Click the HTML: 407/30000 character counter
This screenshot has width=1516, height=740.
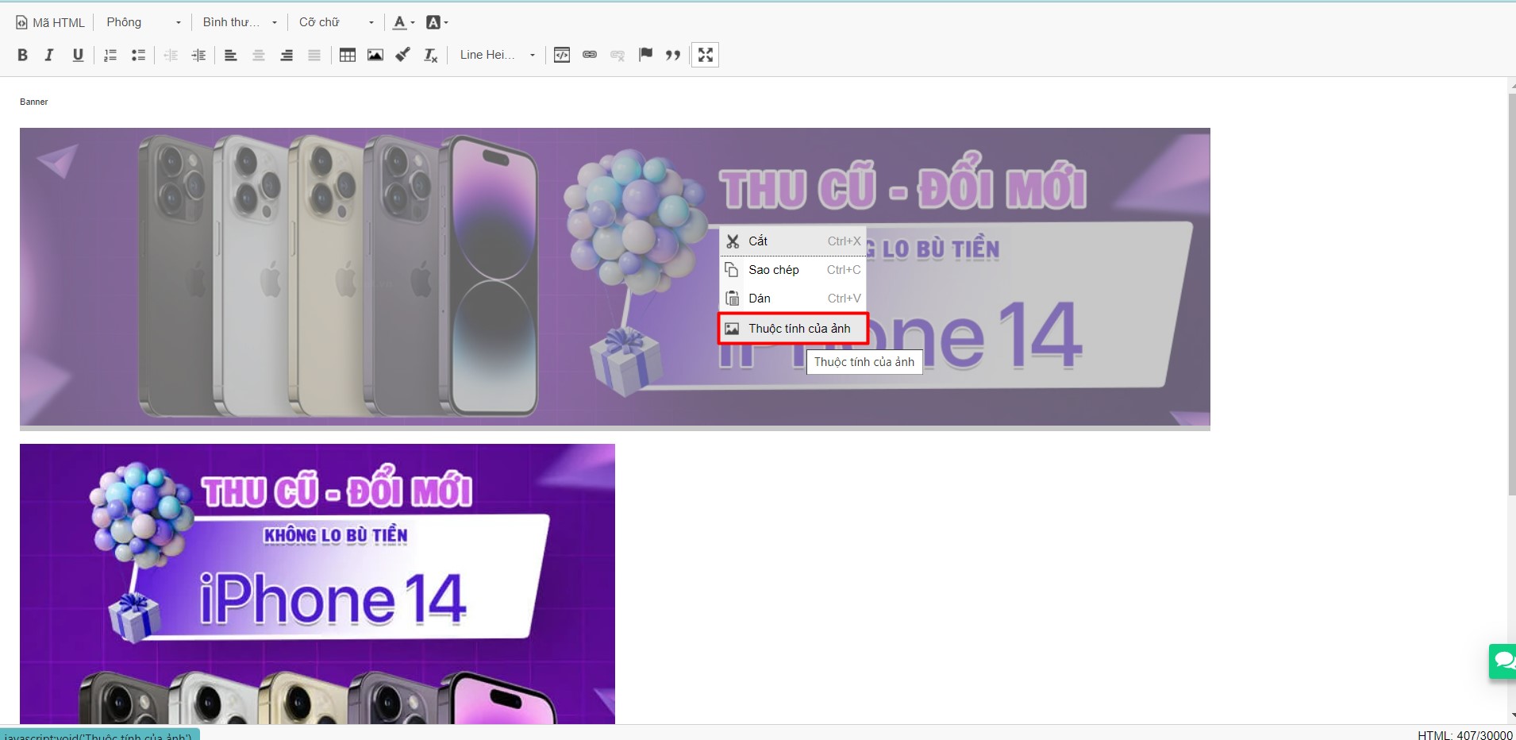click(x=1464, y=735)
